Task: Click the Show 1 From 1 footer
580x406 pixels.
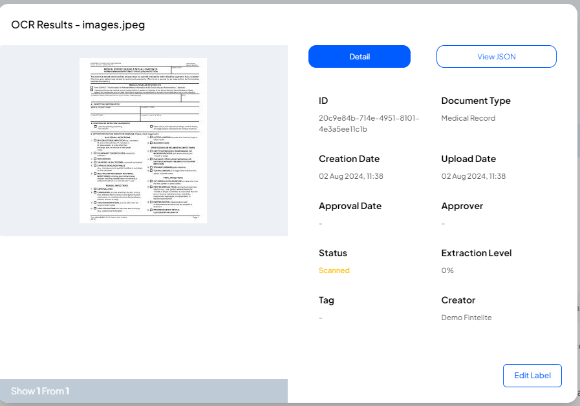Action: tap(40, 391)
